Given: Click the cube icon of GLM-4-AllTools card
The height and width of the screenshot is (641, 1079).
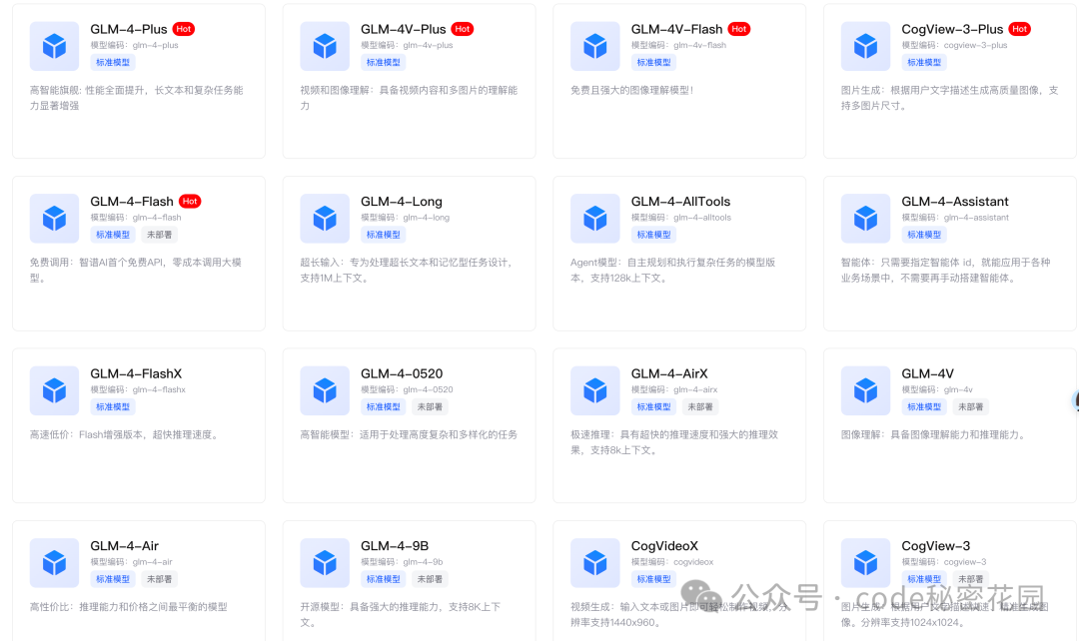Looking at the screenshot, I should (595, 219).
